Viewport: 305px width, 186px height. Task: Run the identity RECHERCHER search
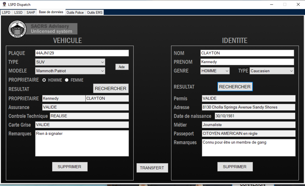[x=235, y=86]
